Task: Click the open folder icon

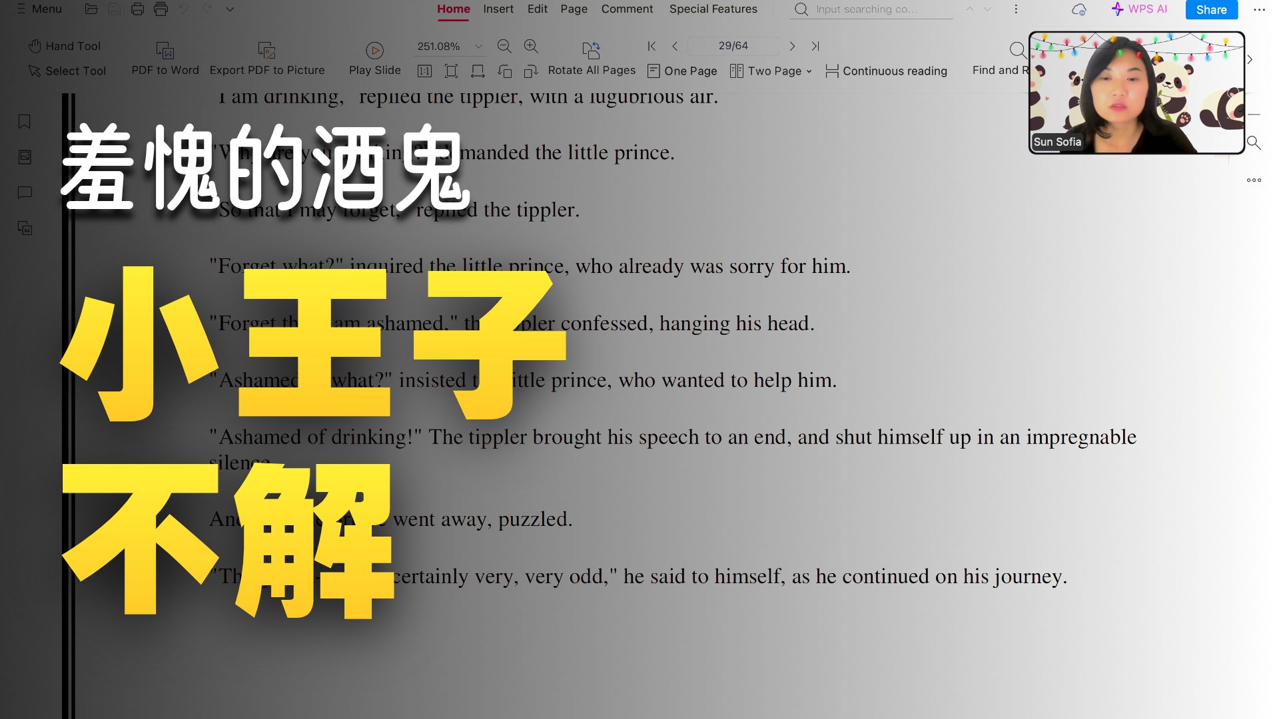Action: click(x=91, y=9)
